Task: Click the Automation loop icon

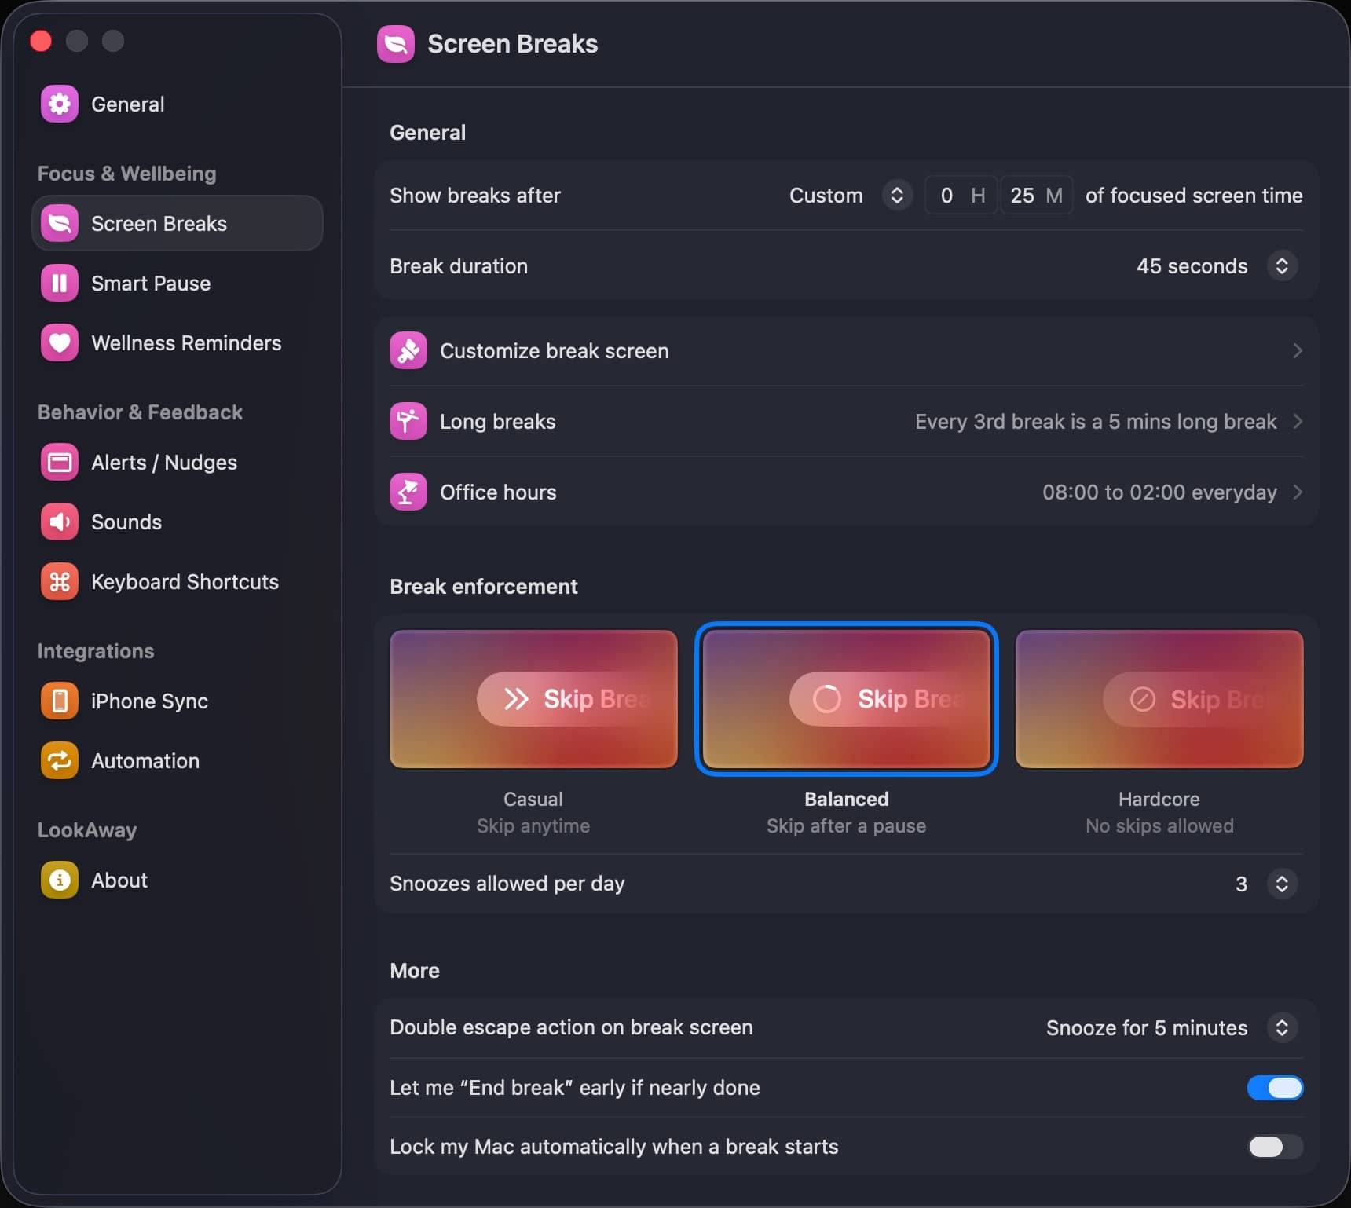Action: pyautogui.click(x=60, y=760)
